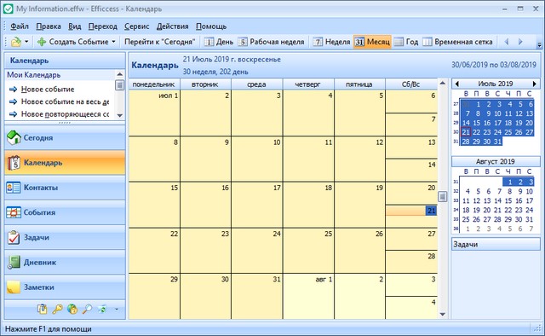Open the Сегодня section in sidebar
This screenshot has width=545, height=336.
click(x=65, y=137)
